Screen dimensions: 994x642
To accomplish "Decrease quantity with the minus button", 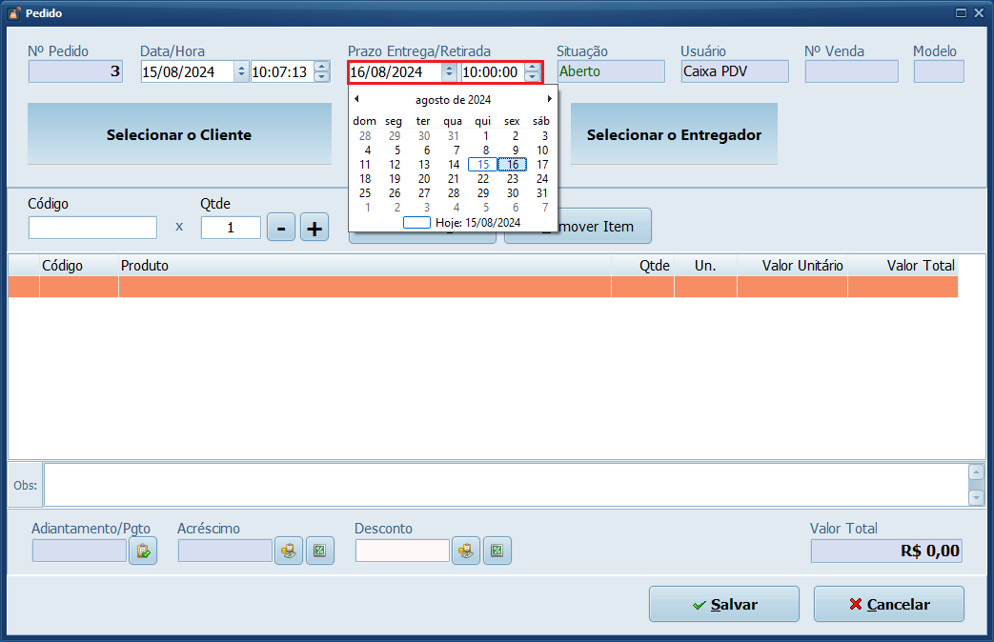I will point(281,228).
